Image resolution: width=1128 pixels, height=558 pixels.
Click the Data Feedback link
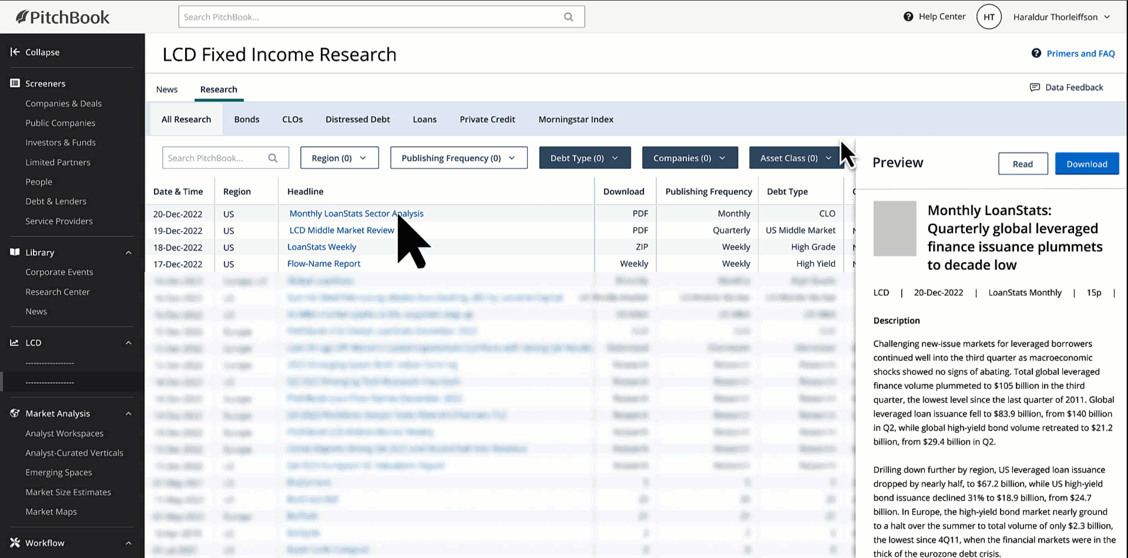click(x=1074, y=87)
